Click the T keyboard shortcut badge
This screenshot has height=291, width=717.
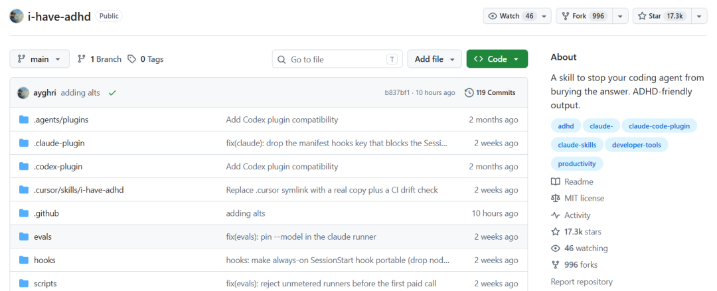click(392, 59)
